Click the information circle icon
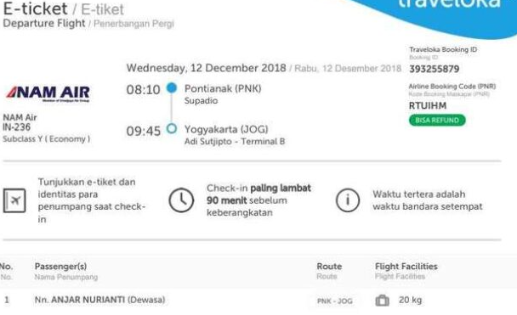This screenshot has width=517, height=315. pyautogui.click(x=347, y=200)
